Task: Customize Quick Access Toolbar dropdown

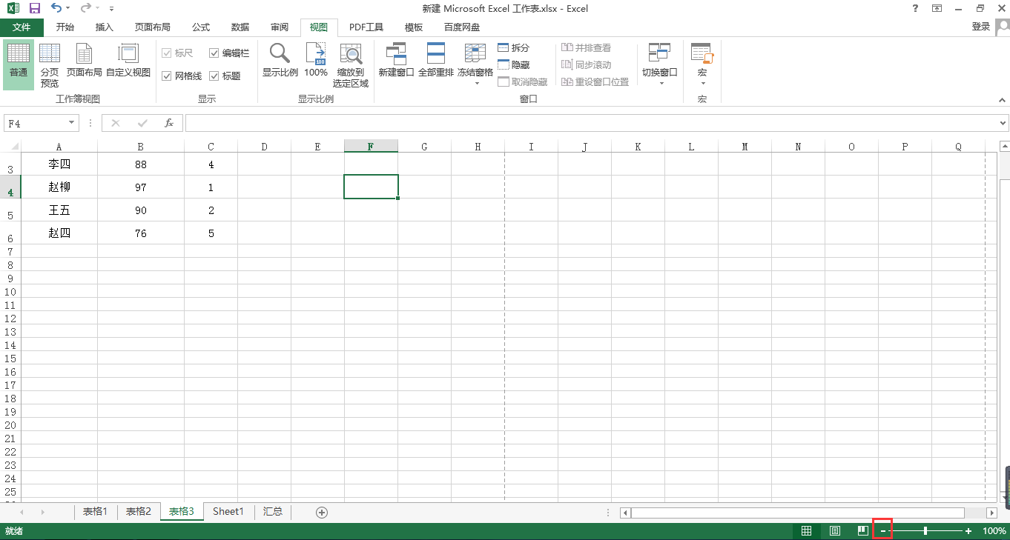Action: (111, 9)
